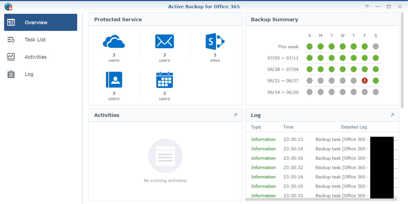
Task: Click Friday green dot for This week
Action: click(x=365, y=46)
